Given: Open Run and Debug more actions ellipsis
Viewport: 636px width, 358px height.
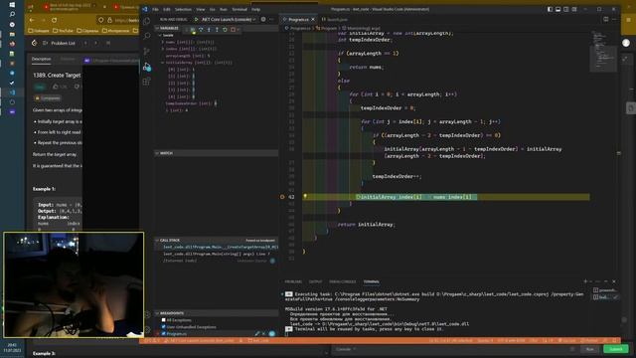Looking at the screenshot, I should click(x=271, y=19).
